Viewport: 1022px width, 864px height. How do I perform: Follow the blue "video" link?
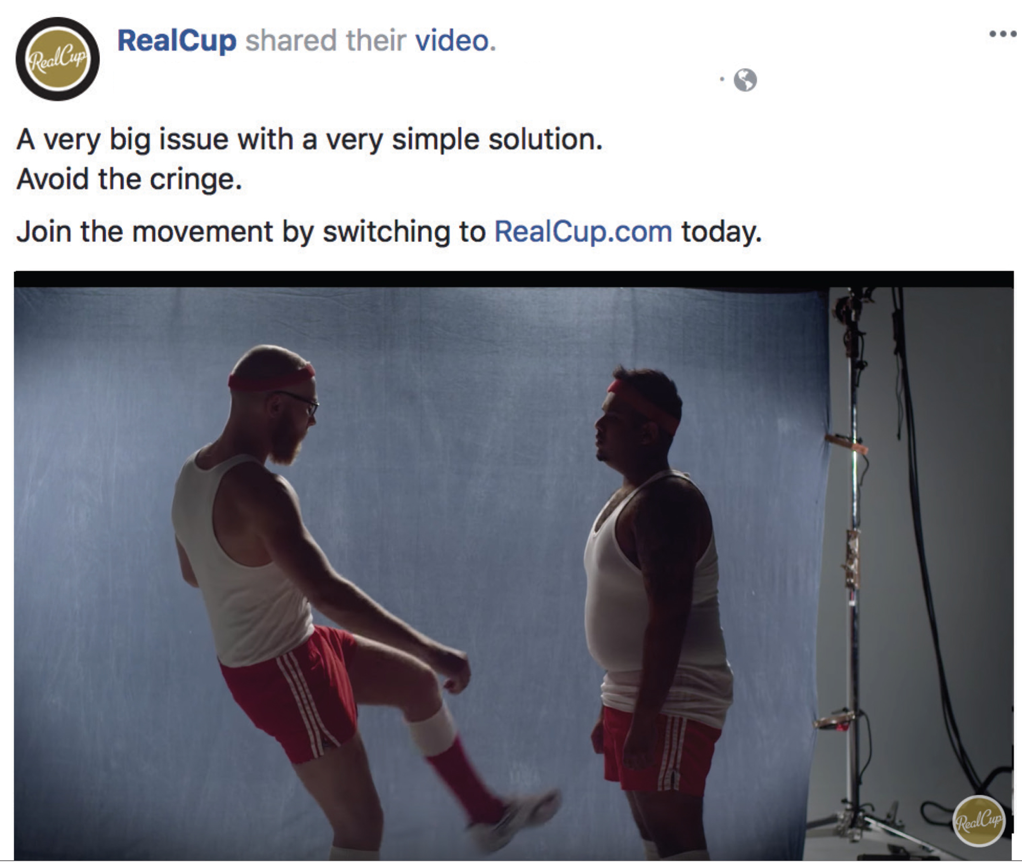point(455,41)
